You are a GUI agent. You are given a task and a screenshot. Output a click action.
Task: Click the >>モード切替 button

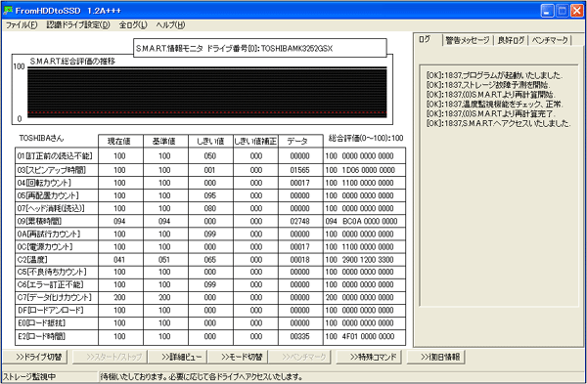pos(238,357)
